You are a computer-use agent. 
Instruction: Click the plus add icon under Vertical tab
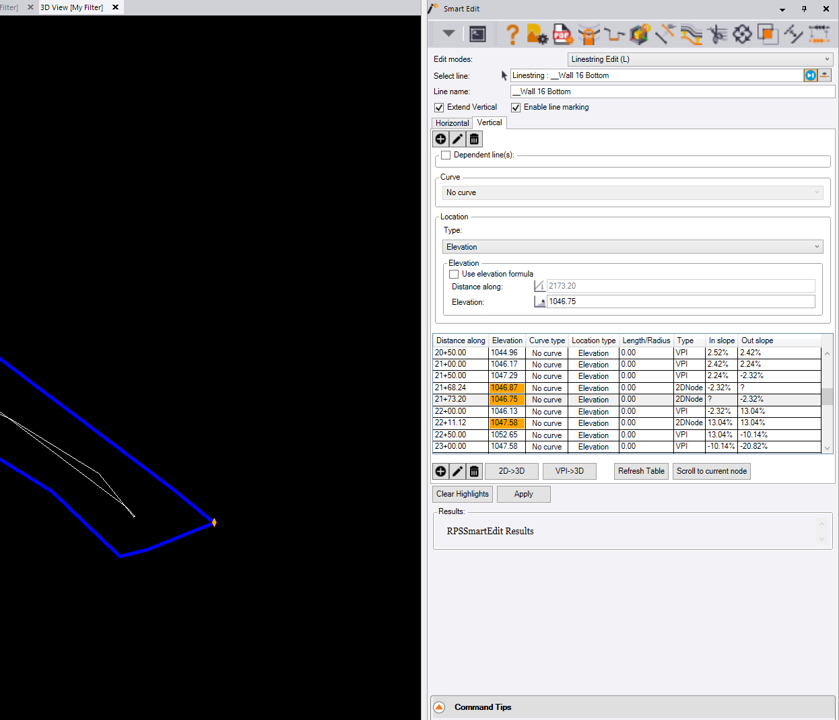(x=440, y=139)
